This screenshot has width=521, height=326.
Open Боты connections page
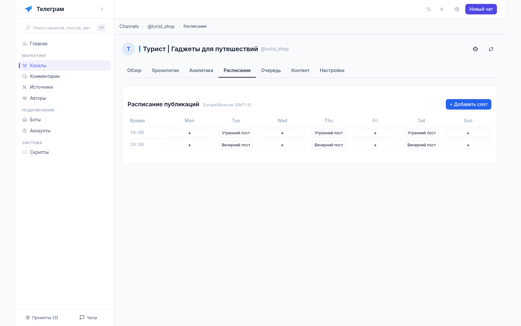pyautogui.click(x=65, y=120)
